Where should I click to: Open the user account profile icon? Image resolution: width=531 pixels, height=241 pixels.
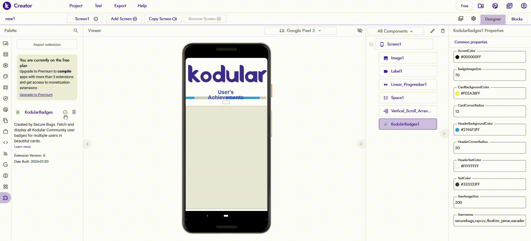click(x=524, y=6)
